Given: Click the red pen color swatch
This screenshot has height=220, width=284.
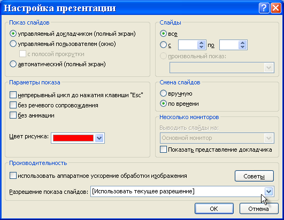Looking at the screenshot, I should click(x=73, y=138).
